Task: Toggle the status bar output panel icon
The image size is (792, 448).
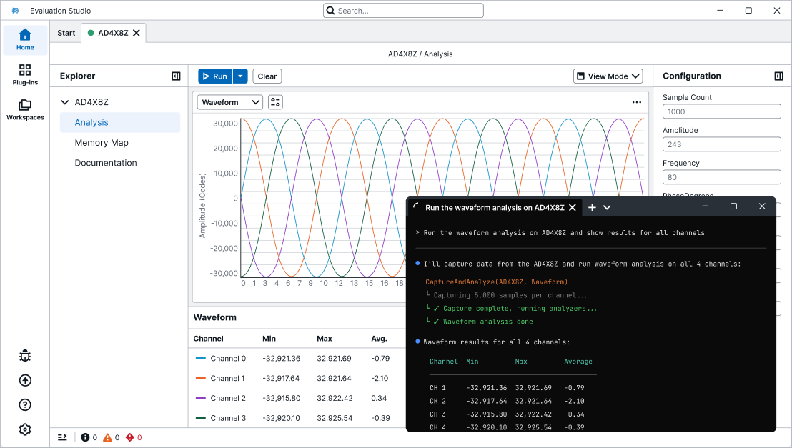Action: pyautogui.click(x=63, y=437)
